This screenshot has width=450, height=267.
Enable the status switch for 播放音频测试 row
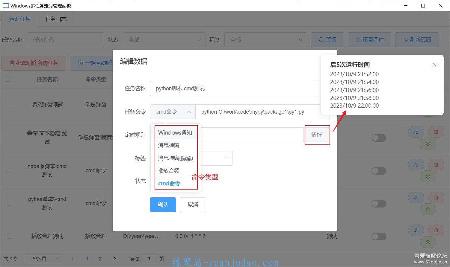(x=379, y=237)
